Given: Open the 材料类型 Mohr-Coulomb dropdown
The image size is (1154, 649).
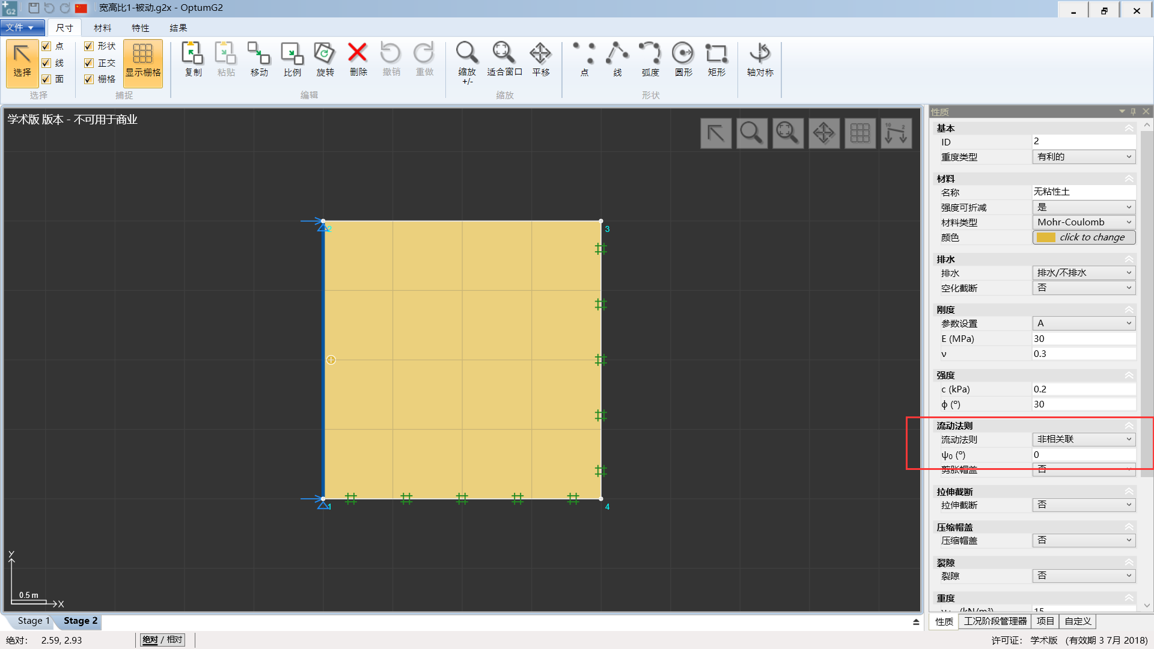Looking at the screenshot, I should point(1084,222).
